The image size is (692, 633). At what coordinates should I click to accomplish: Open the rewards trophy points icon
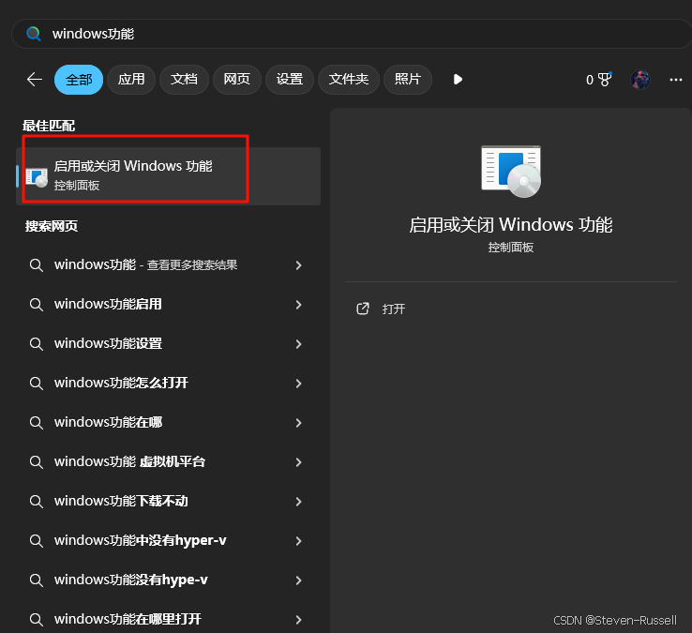point(605,80)
